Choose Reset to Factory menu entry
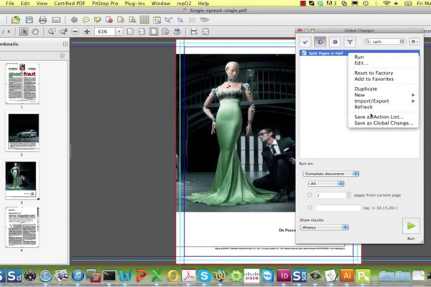431x287 pixels. coord(374,72)
